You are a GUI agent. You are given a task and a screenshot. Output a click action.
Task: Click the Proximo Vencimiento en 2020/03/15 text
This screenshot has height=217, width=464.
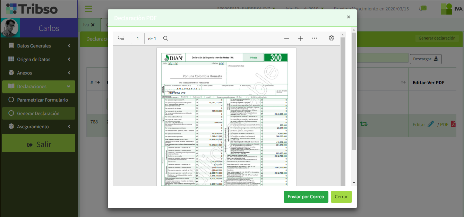click(x=371, y=9)
